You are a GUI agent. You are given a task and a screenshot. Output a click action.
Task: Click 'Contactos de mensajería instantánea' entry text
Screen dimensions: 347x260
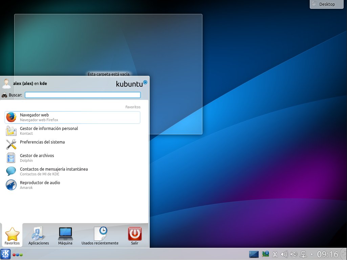tap(54, 169)
